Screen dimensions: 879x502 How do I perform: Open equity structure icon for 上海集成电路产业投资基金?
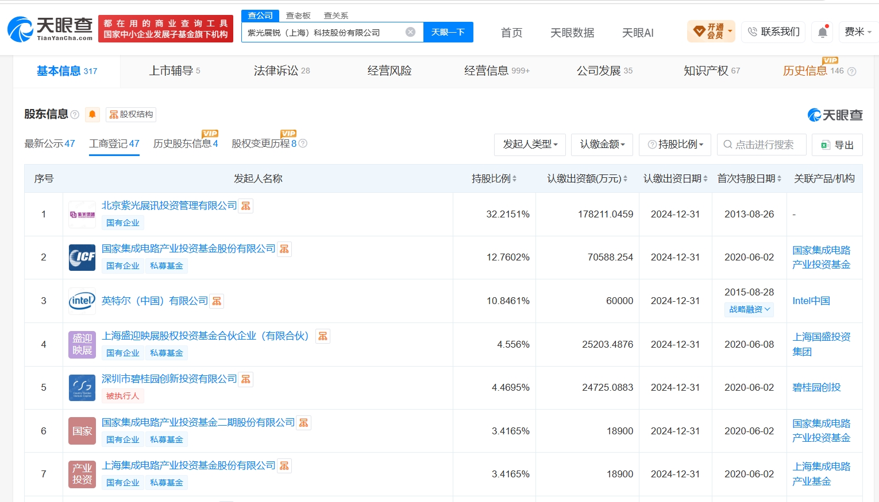click(x=284, y=466)
